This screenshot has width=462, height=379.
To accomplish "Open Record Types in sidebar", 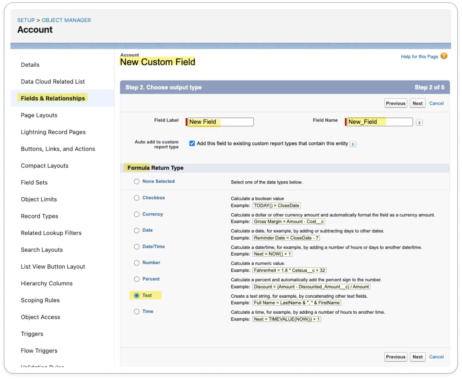I will point(40,216).
